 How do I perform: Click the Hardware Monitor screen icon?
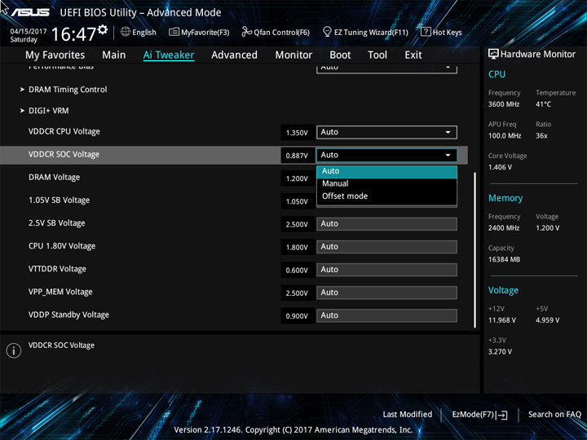tap(493, 54)
